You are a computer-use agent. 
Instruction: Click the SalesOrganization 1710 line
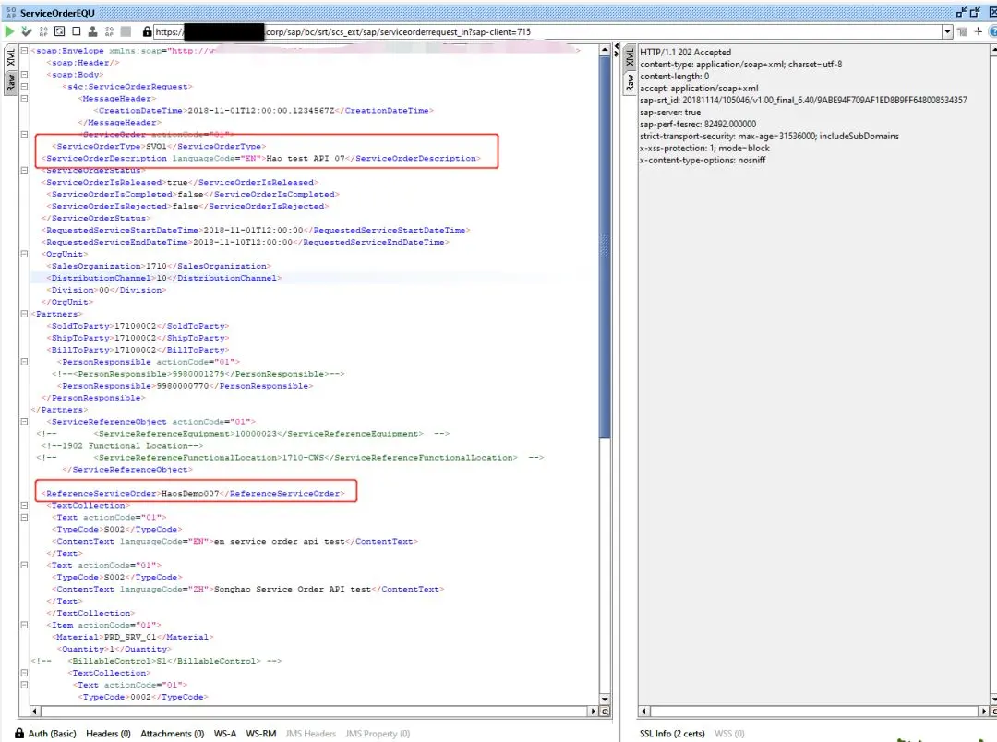click(x=159, y=266)
